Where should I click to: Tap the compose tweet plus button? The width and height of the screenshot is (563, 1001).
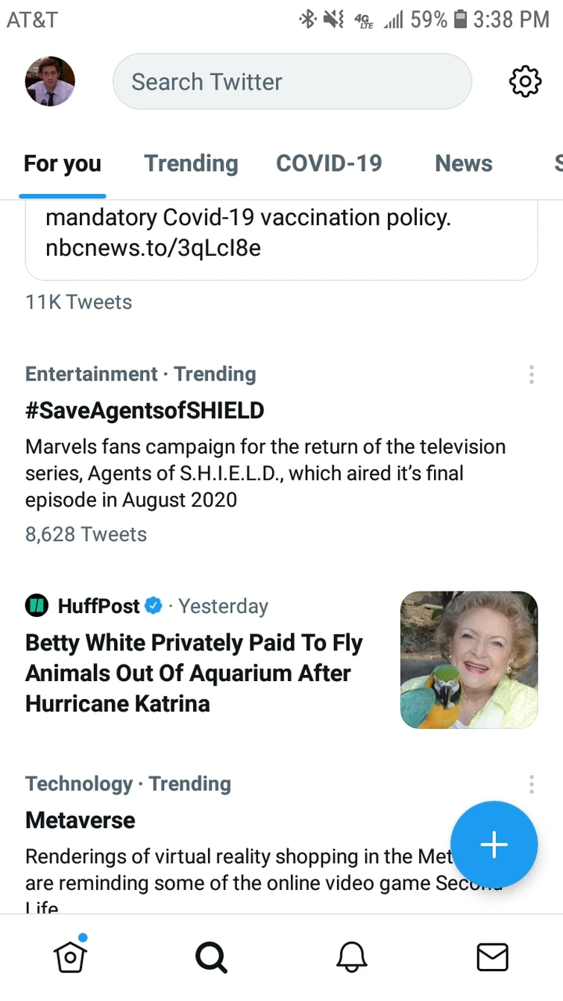(x=494, y=844)
